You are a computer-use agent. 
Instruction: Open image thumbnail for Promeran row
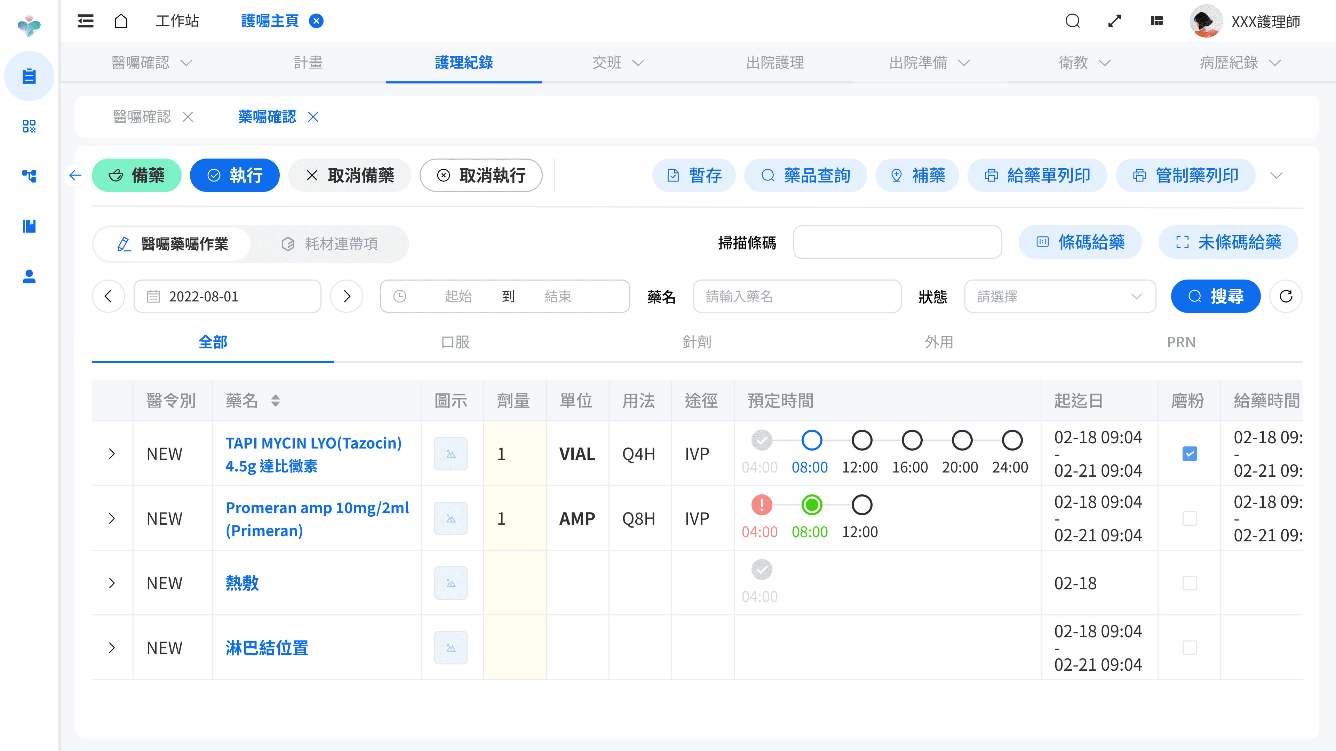coord(451,518)
